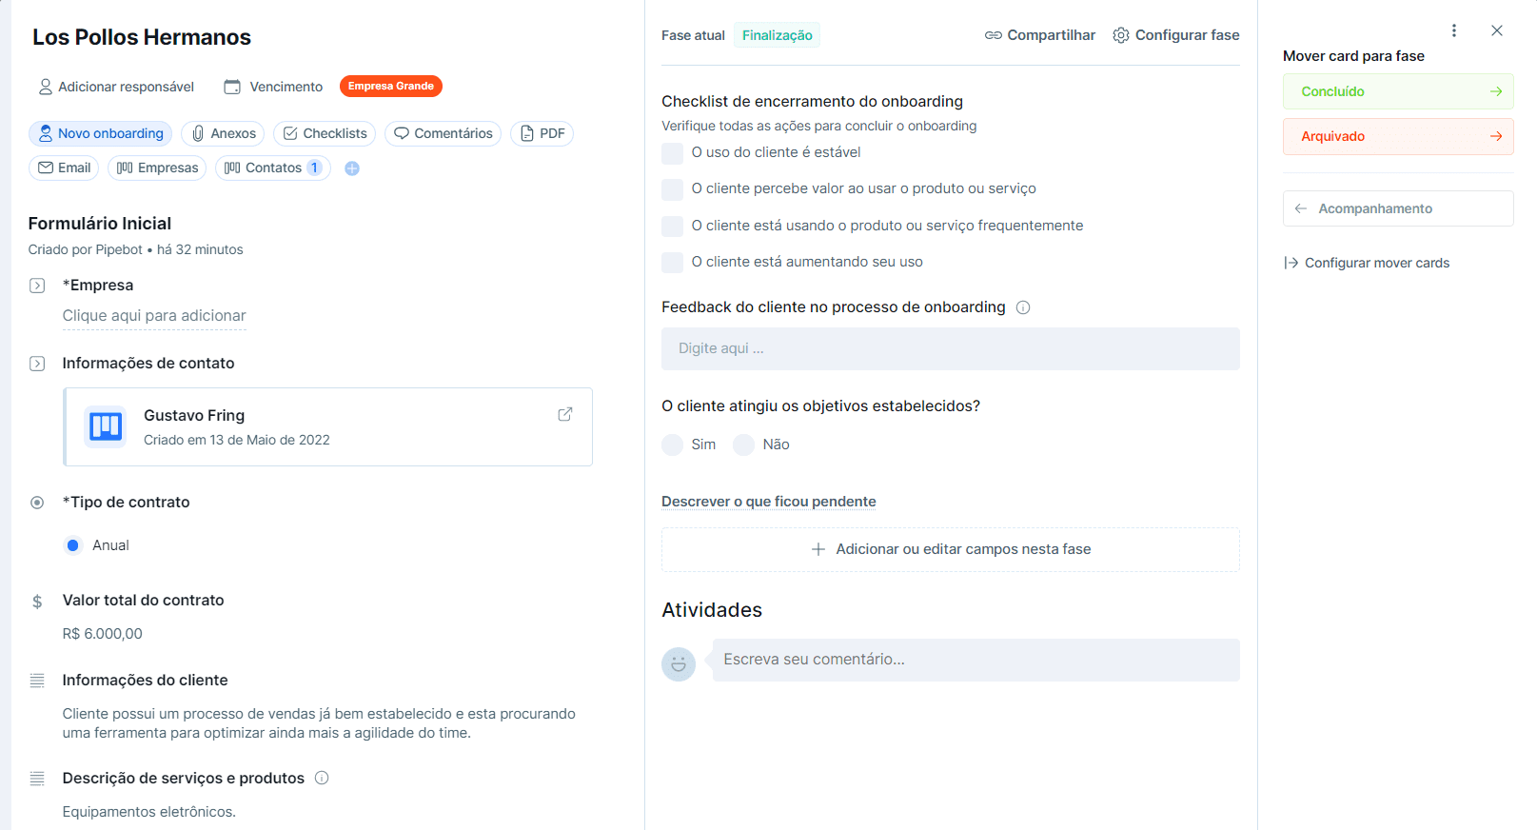Open Gustavo Fring contact in external link
The height and width of the screenshot is (830, 1537).
click(564, 414)
